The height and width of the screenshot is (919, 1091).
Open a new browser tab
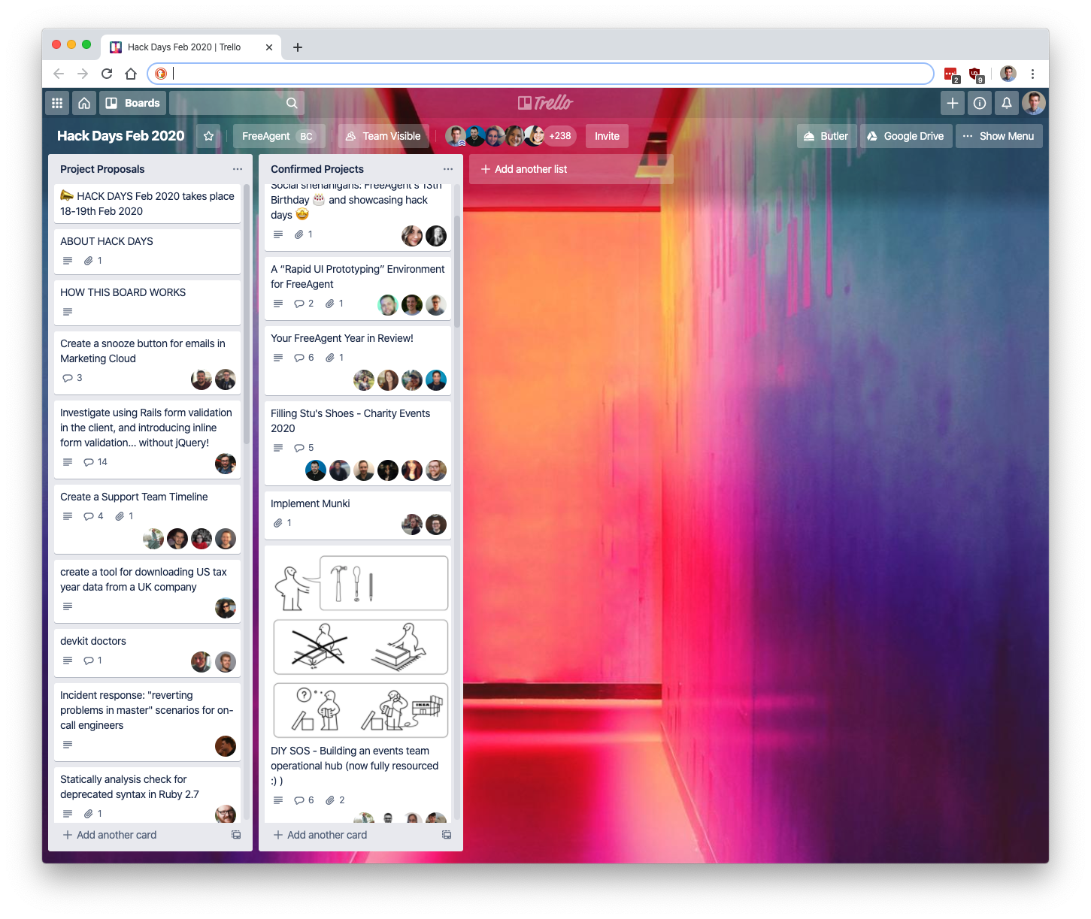tap(298, 47)
